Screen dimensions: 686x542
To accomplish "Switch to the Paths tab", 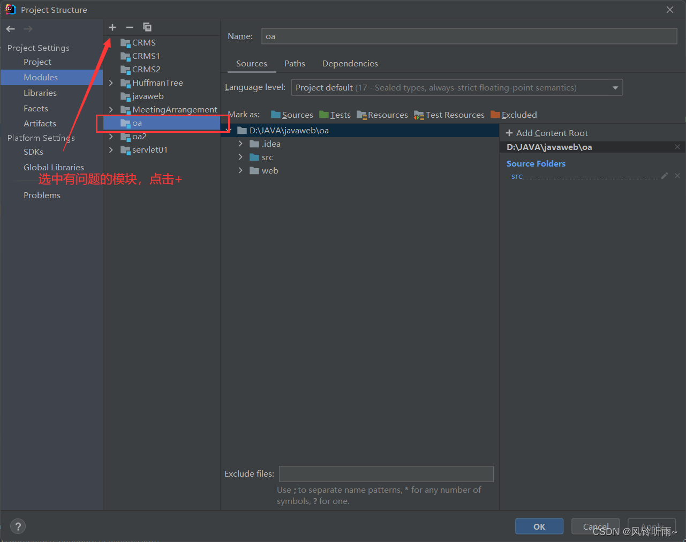I will coord(295,63).
